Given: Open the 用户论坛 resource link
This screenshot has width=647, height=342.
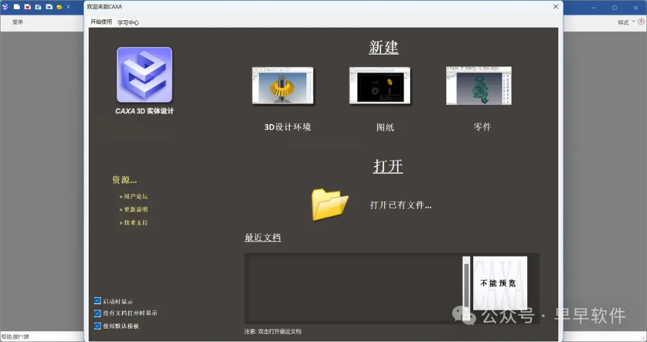Looking at the screenshot, I should click(x=133, y=196).
